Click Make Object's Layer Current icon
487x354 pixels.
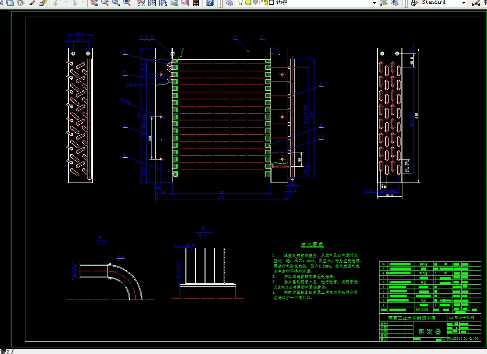pyautogui.click(x=384, y=2)
